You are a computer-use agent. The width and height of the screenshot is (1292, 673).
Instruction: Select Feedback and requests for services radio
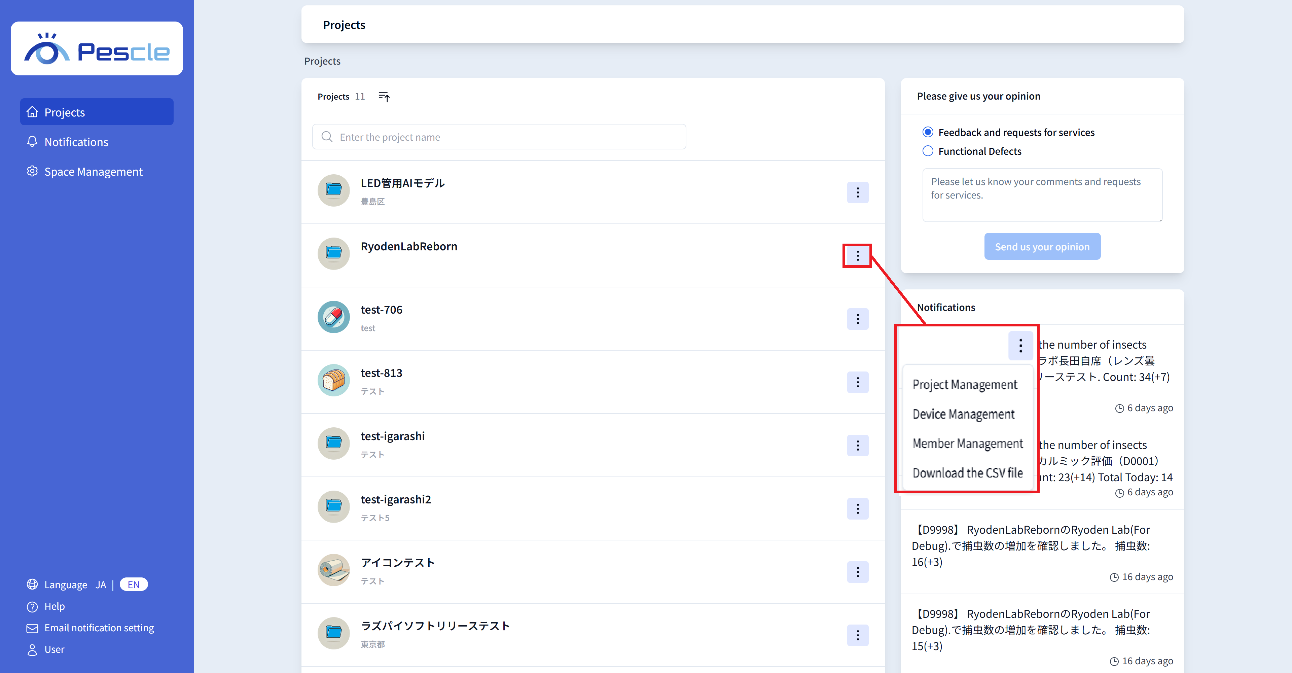[928, 132]
